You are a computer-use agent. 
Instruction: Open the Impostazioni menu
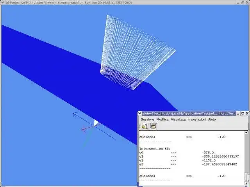tap(196, 119)
